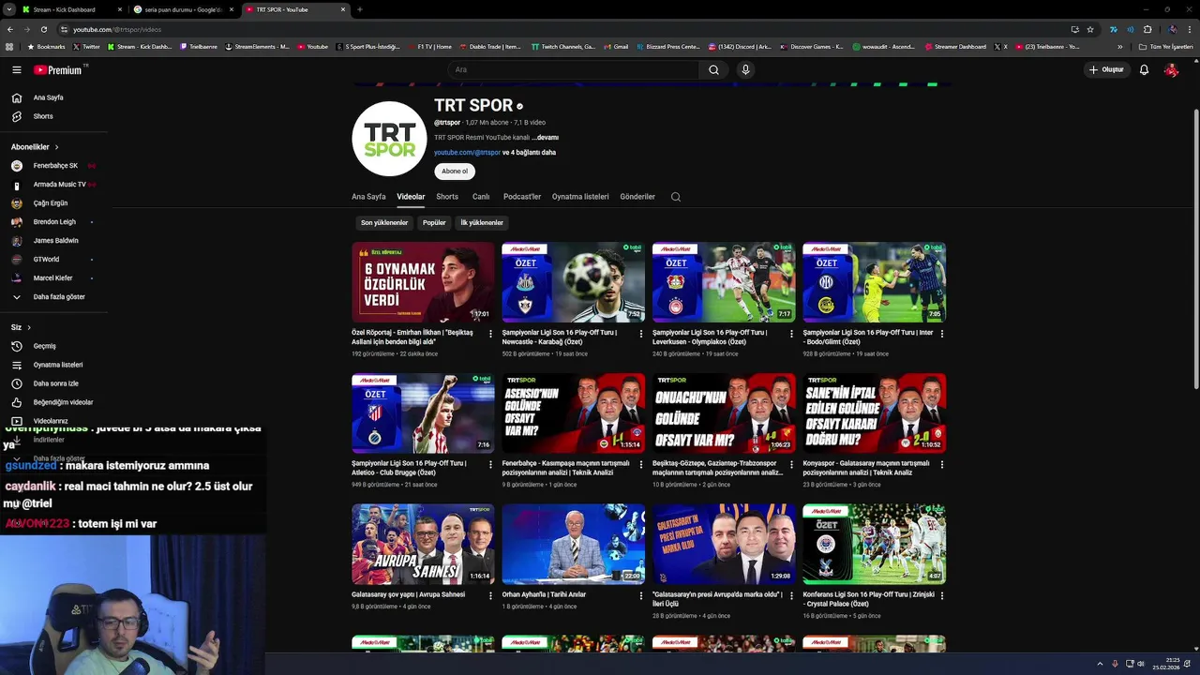Open Gönderiler channel tab
The width and height of the screenshot is (1200, 675).
(637, 197)
